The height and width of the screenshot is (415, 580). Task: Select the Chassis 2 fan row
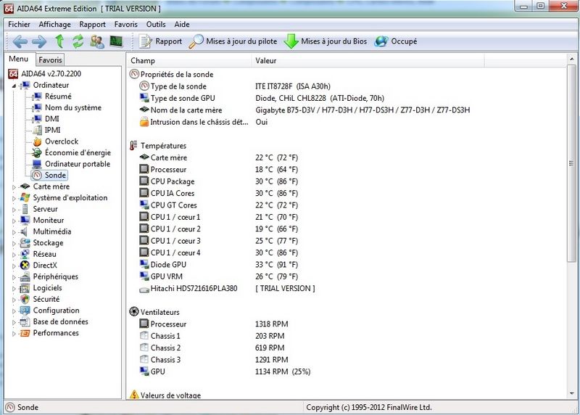(x=212, y=348)
